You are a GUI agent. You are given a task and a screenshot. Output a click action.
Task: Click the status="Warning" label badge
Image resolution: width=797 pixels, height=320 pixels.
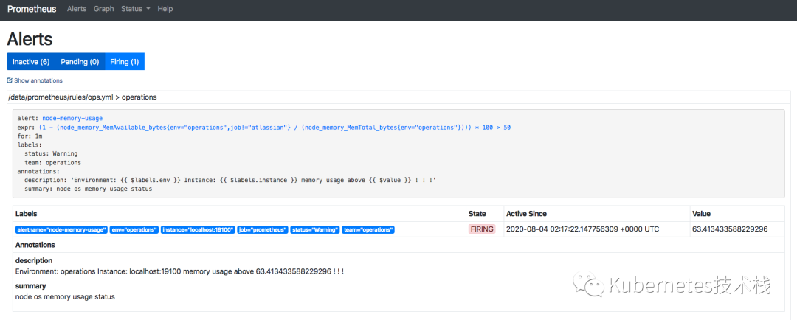pos(315,229)
